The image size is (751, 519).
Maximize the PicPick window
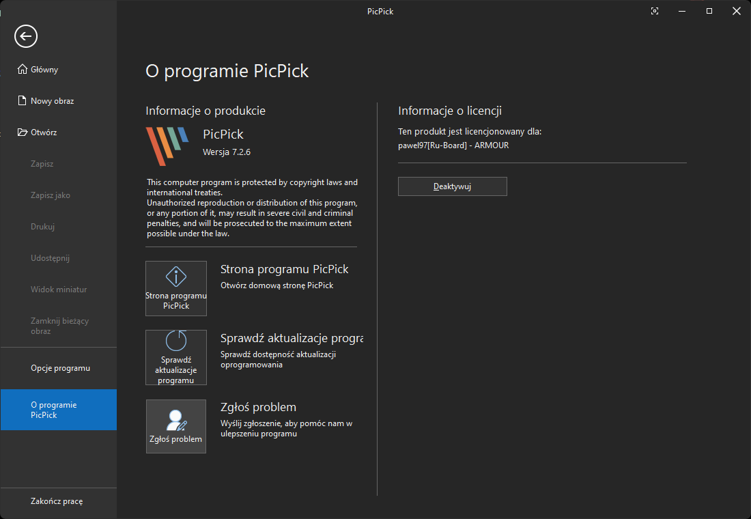coord(709,11)
